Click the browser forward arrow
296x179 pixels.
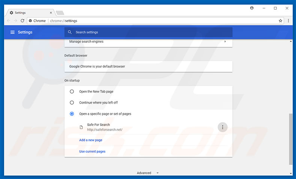15,21
